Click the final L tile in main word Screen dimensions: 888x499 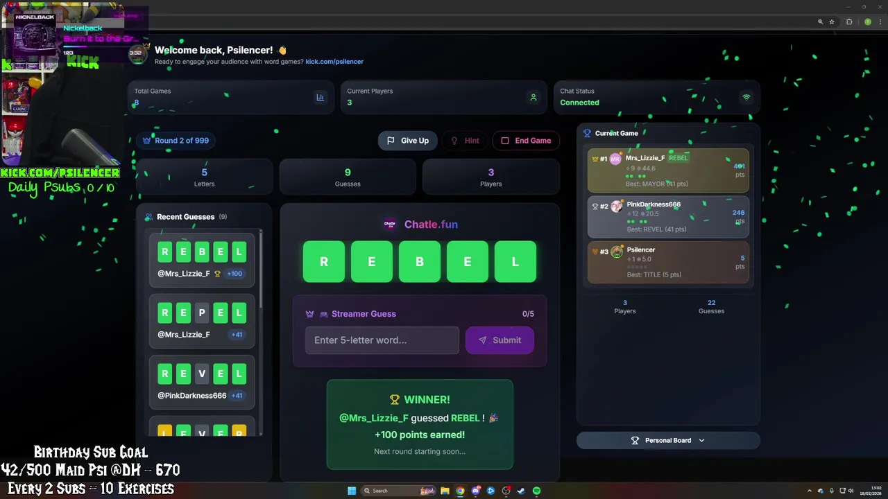click(x=515, y=261)
